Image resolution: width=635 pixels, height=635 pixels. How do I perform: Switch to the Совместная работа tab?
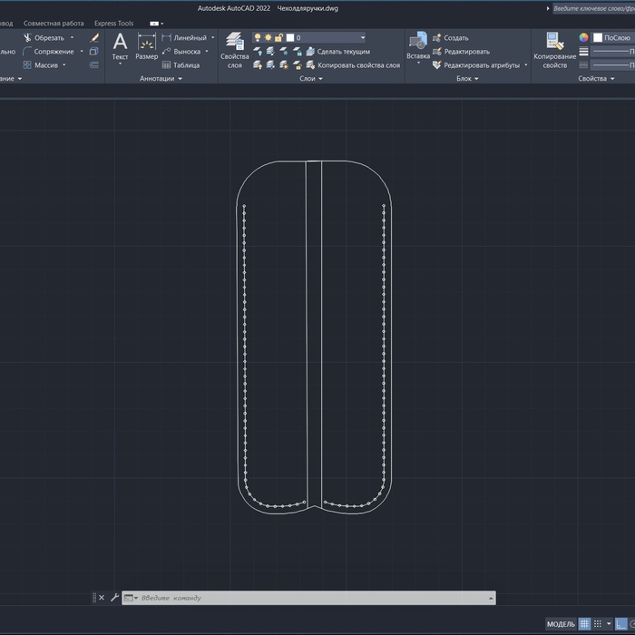pyautogui.click(x=54, y=24)
